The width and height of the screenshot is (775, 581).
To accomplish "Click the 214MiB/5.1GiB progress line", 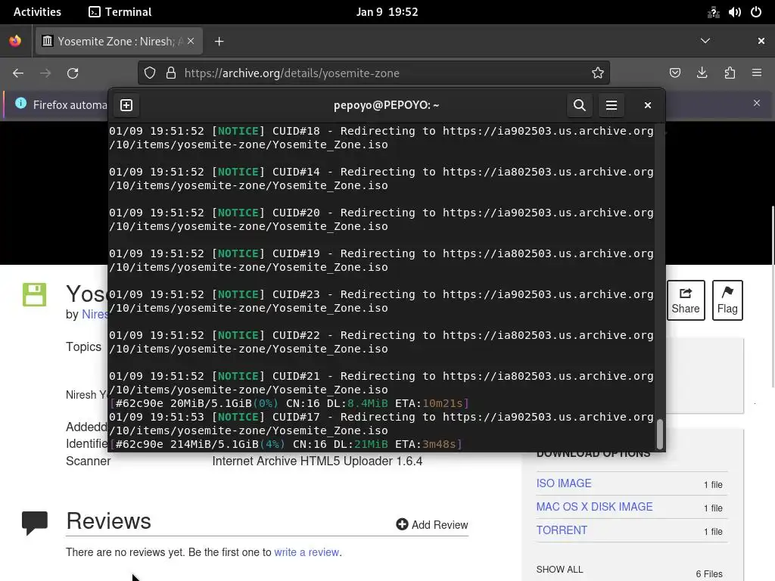I will click(x=286, y=444).
